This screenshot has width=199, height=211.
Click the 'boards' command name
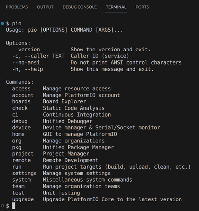pyautogui.click(x=21, y=102)
